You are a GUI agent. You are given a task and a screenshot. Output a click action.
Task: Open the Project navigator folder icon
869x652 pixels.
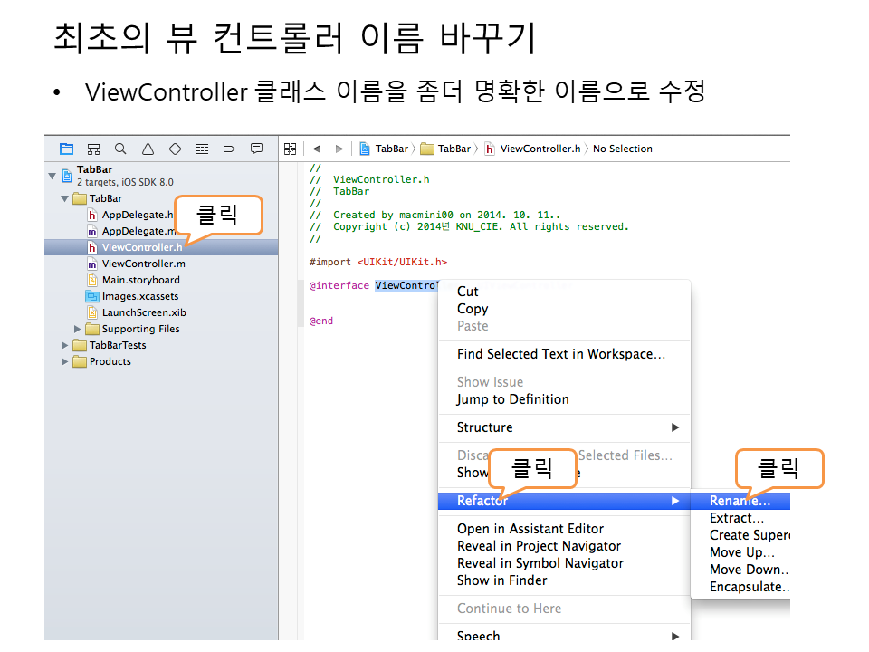point(66,149)
